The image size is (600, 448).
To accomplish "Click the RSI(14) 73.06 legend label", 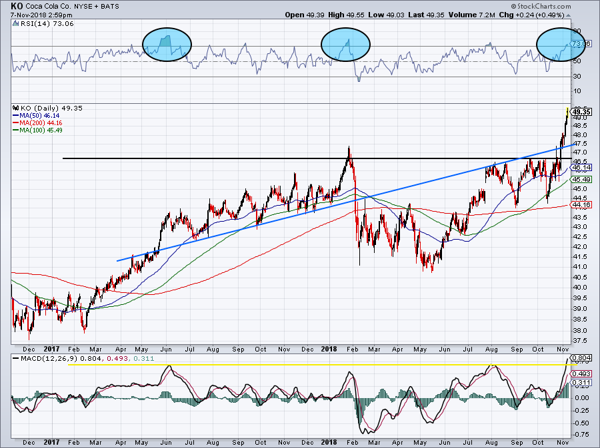I will click(47, 24).
